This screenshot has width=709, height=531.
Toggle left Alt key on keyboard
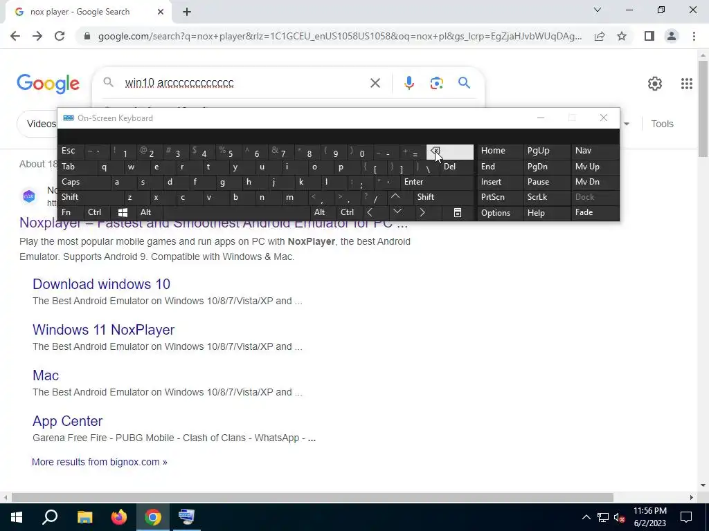click(x=149, y=213)
